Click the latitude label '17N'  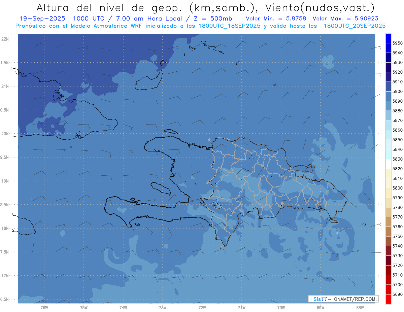point(5,276)
